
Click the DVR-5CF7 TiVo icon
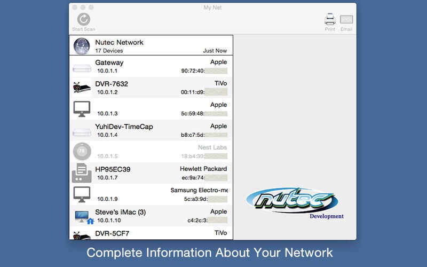(x=82, y=235)
